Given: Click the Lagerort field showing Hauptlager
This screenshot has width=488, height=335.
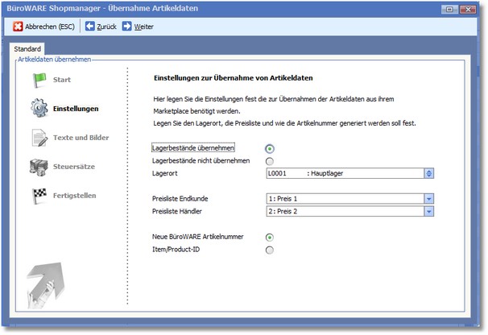Looking at the screenshot, I should [x=343, y=172].
